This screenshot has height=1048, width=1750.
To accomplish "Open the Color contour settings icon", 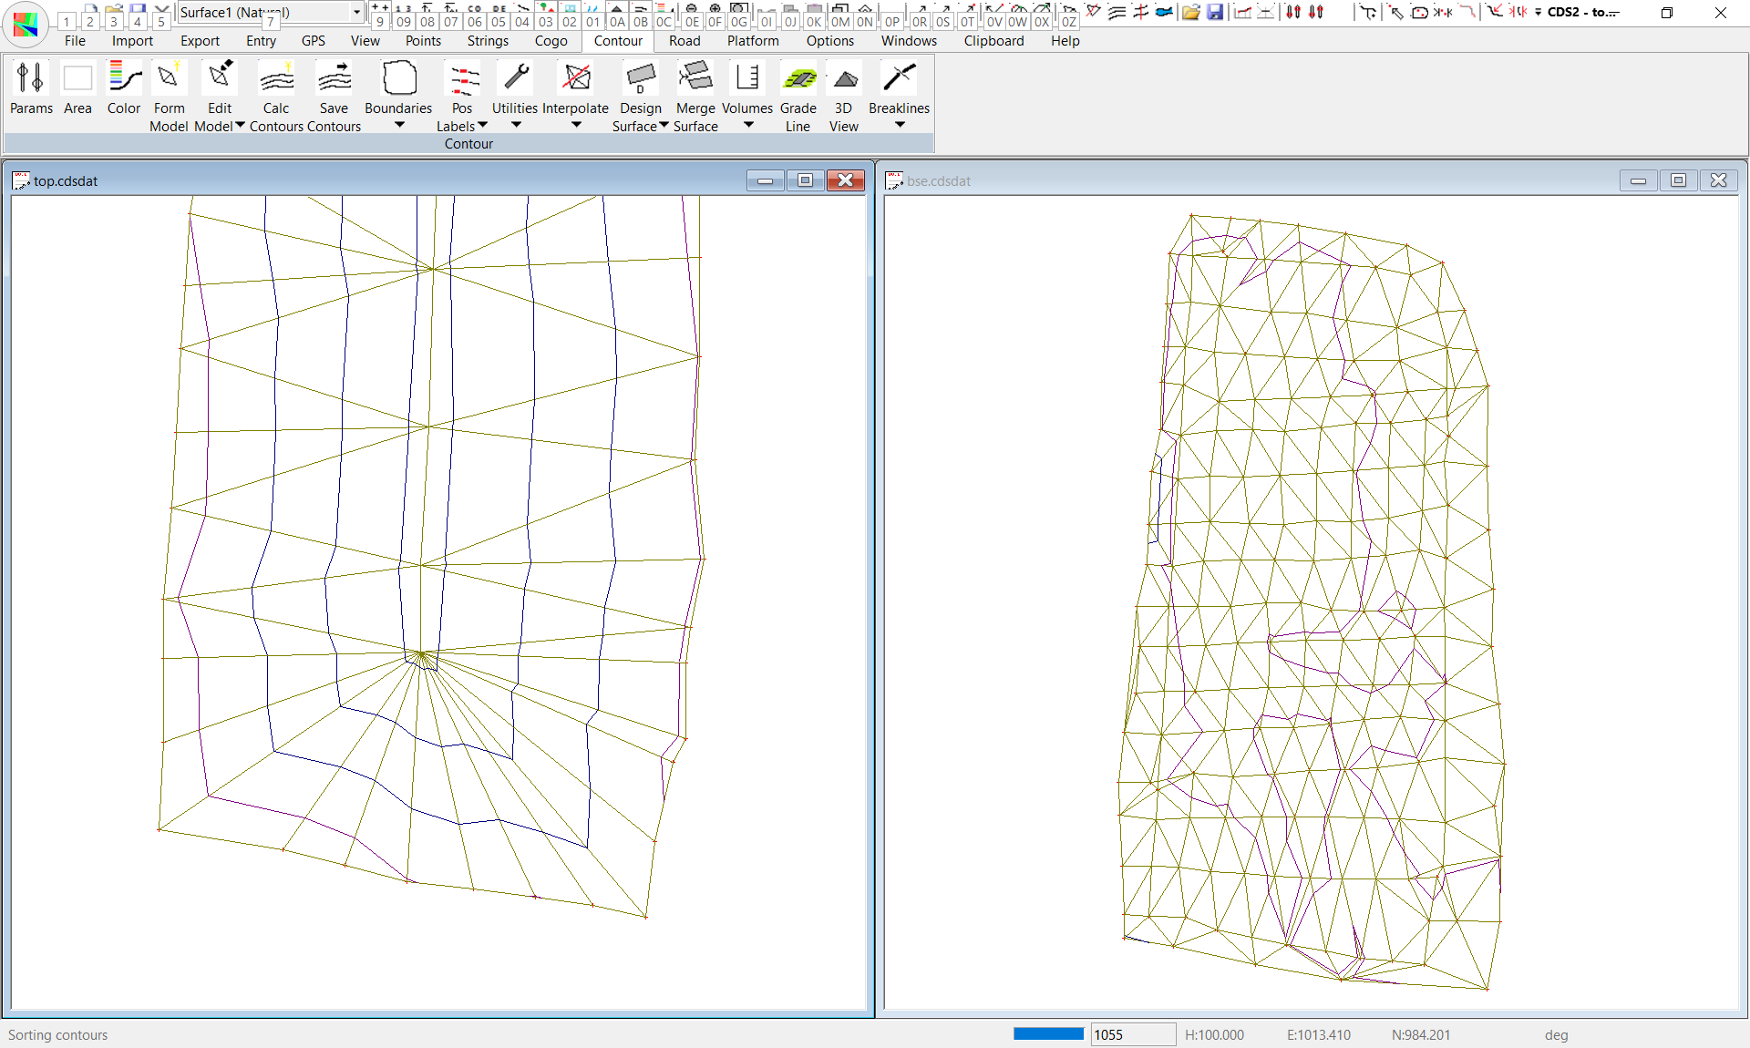I will click(x=124, y=78).
